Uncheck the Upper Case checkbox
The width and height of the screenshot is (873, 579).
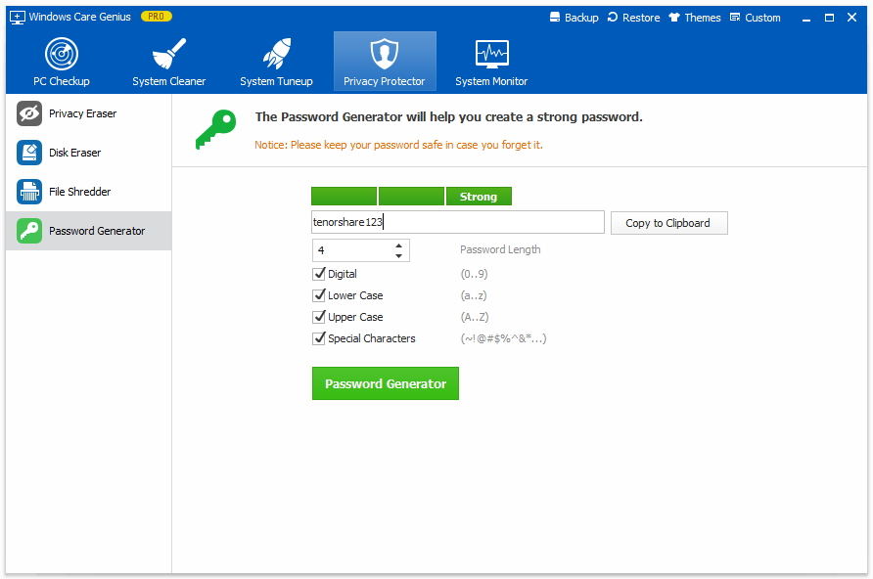coord(318,317)
